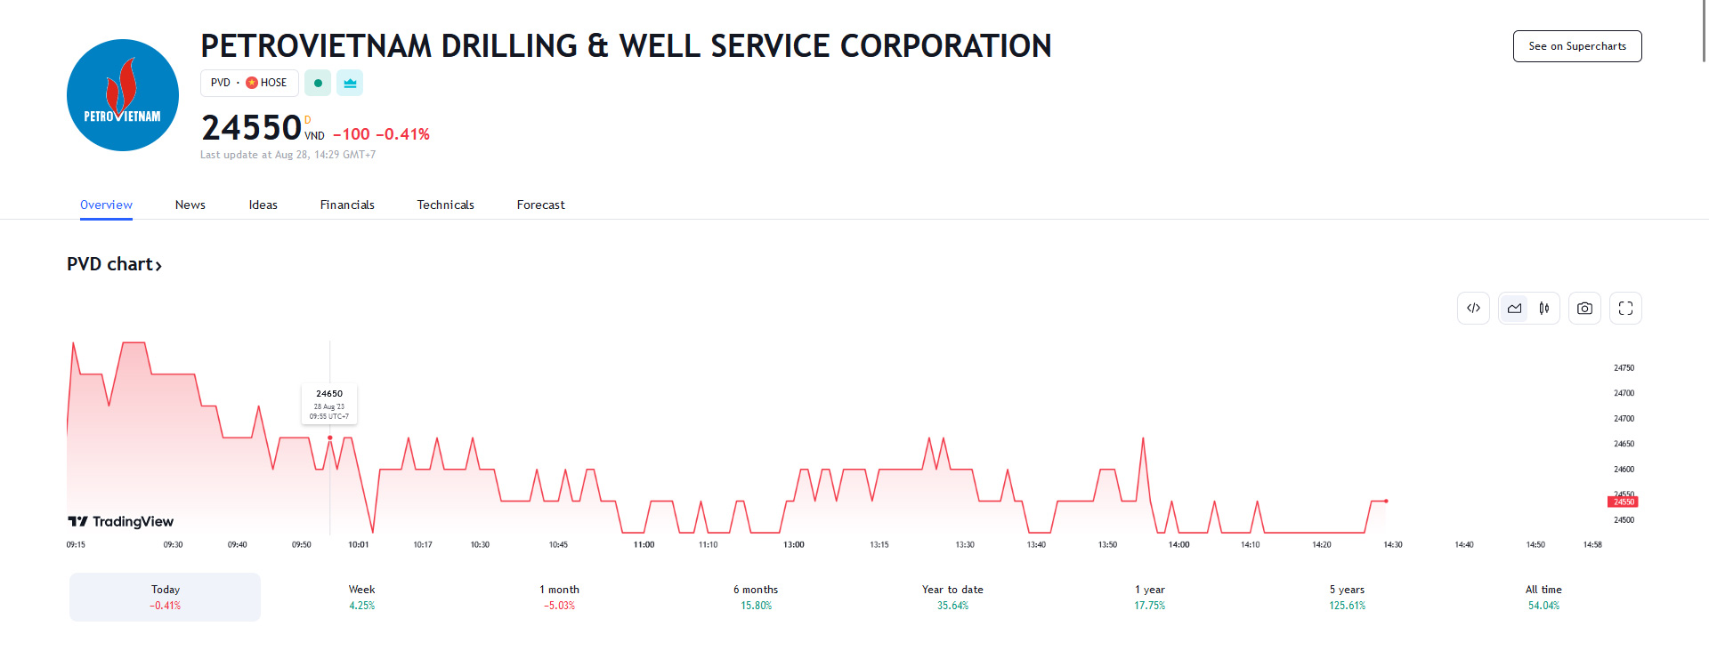Viewport: 1709px width, 659px height.
Task: Take a chart snapshot with camera icon
Action: point(1584,309)
